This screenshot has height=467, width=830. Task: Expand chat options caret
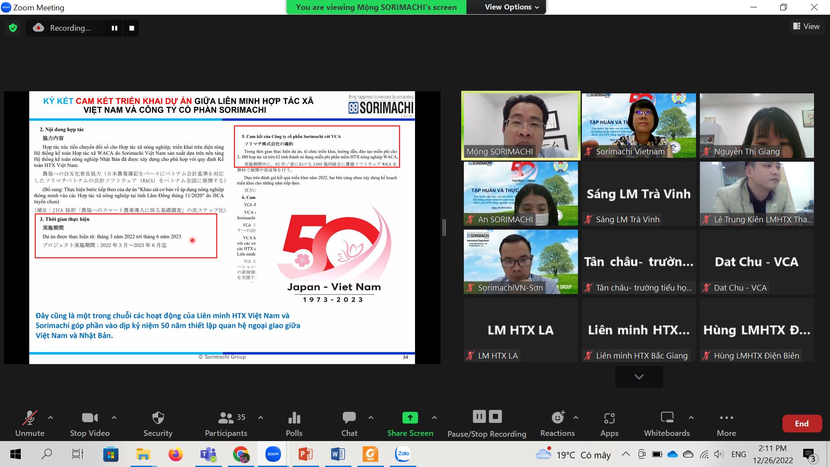tap(371, 418)
